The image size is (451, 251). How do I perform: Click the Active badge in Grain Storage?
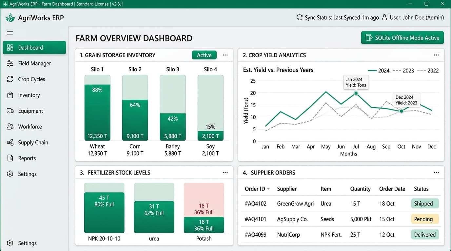click(204, 55)
